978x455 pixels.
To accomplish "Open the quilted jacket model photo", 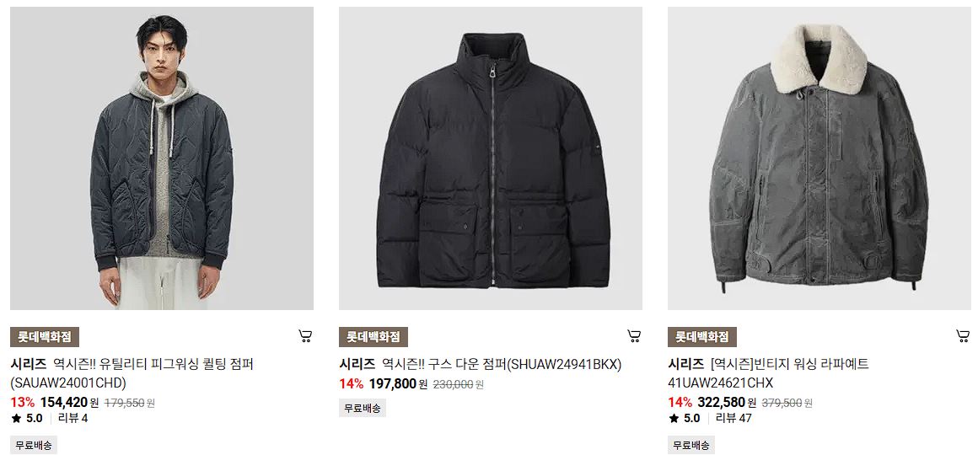I will (162, 158).
